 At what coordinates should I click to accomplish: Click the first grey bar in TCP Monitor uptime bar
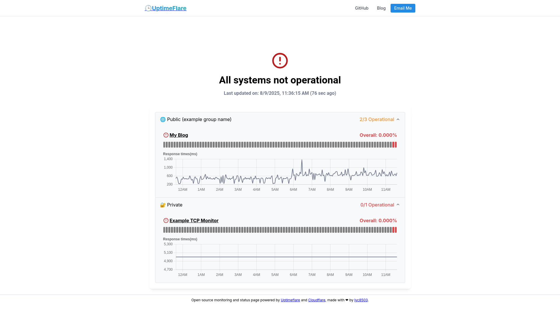point(164,230)
